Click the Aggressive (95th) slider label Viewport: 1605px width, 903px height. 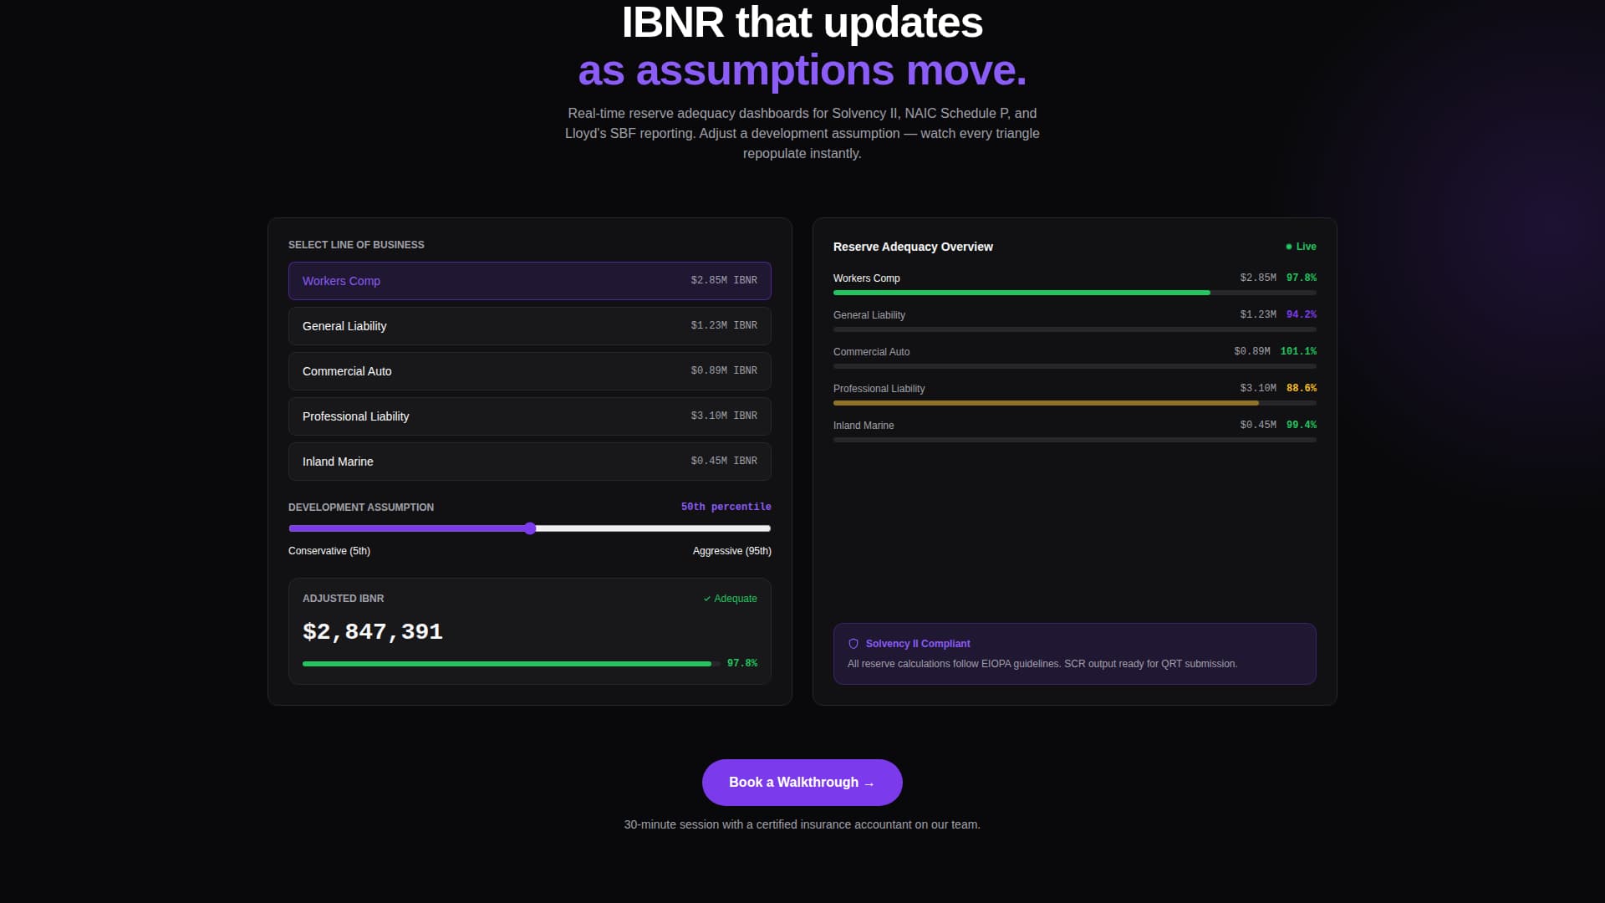[731, 551]
